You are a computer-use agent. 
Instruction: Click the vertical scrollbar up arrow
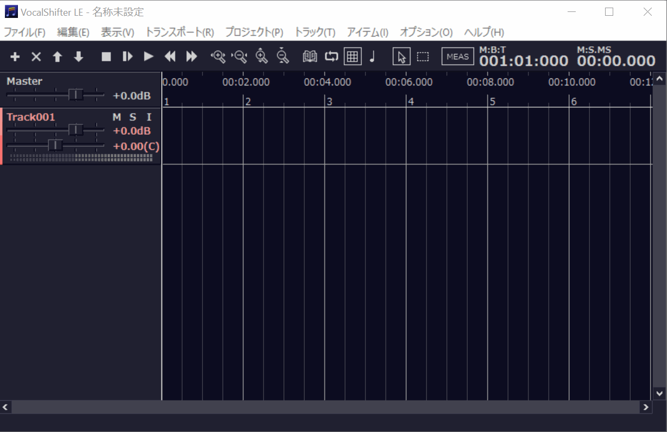pyautogui.click(x=659, y=79)
